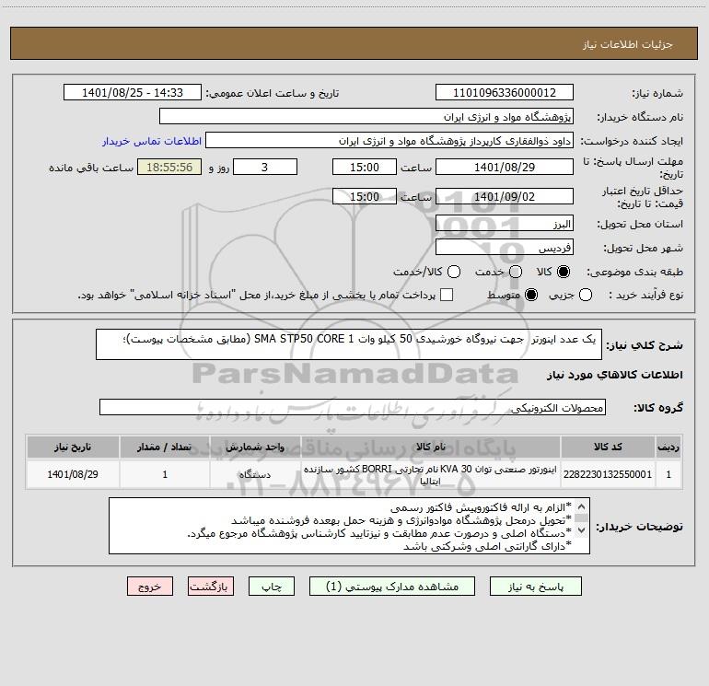Click product code 2282230132550001 cell

(608, 474)
